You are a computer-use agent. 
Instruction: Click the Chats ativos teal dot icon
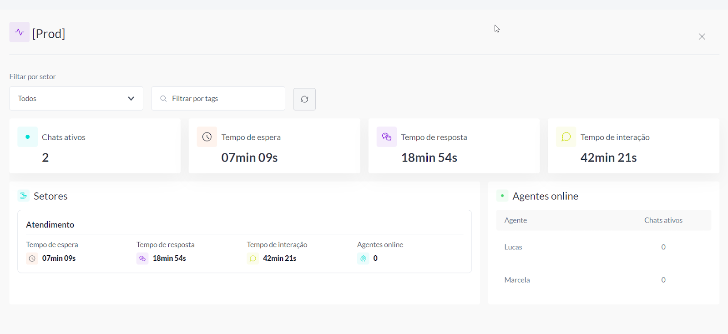tap(28, 137)
